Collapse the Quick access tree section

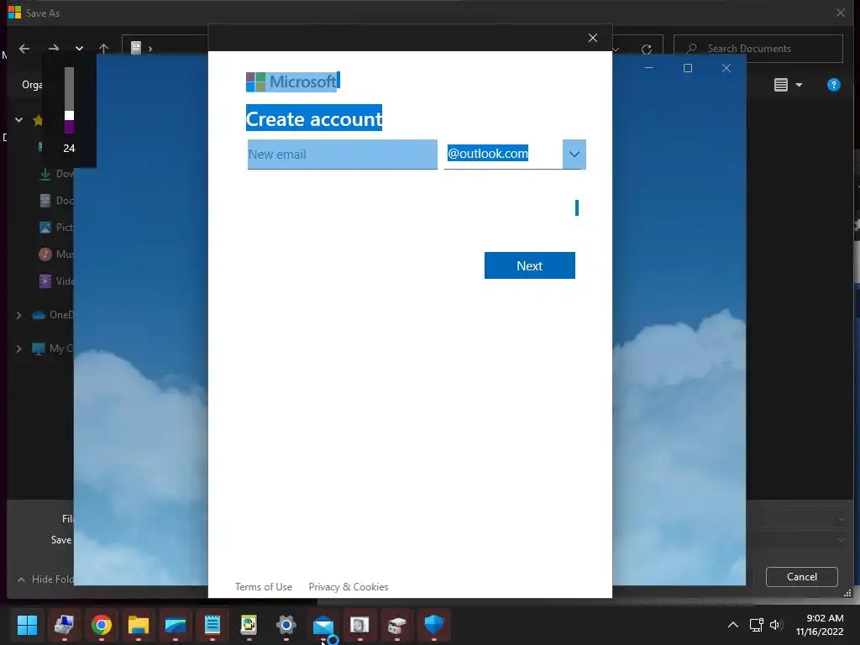[x=18, y=119]
